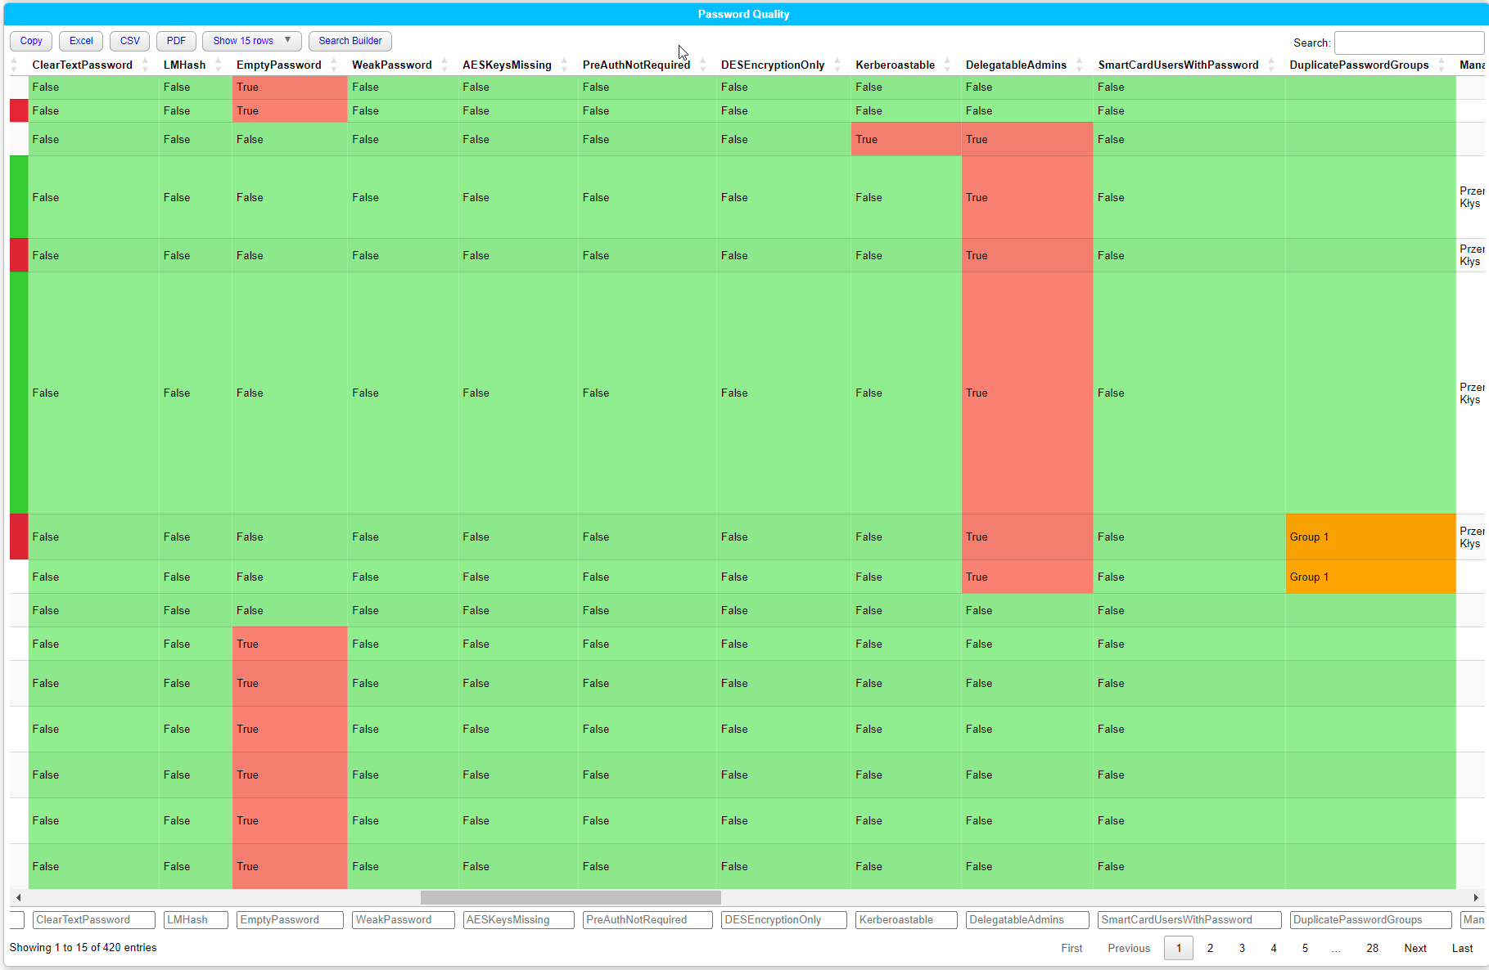Go to First page

[1072, 948]
